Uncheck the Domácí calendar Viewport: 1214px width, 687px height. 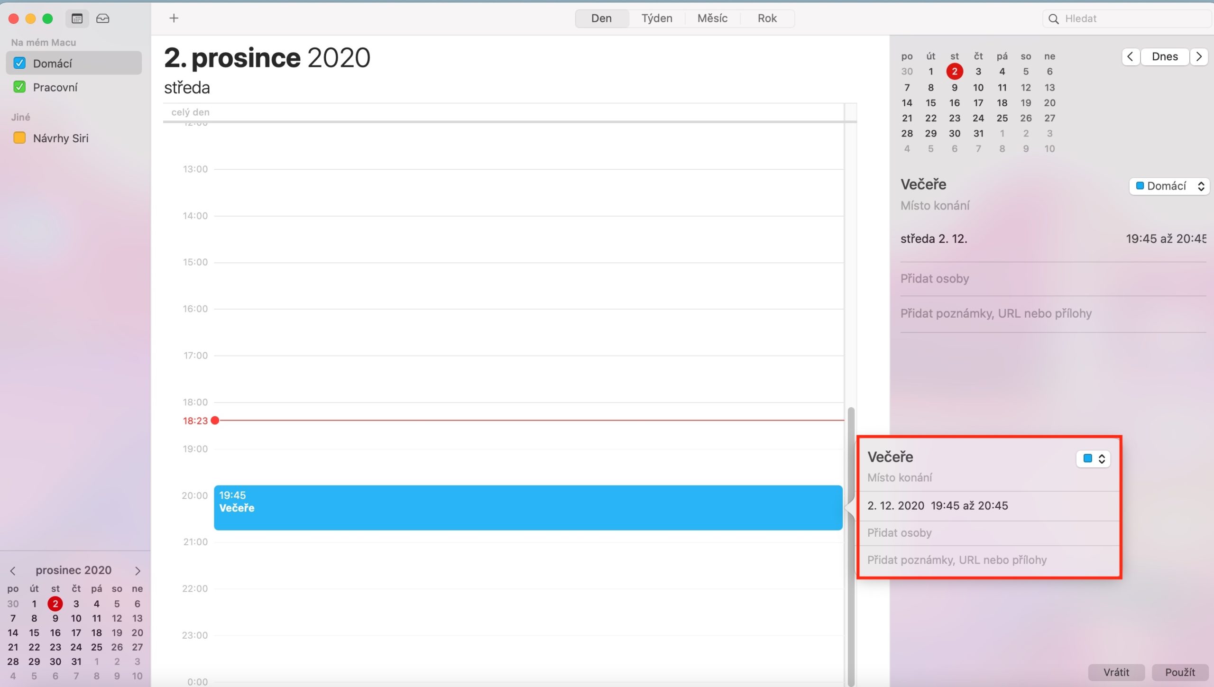[19, 63]
